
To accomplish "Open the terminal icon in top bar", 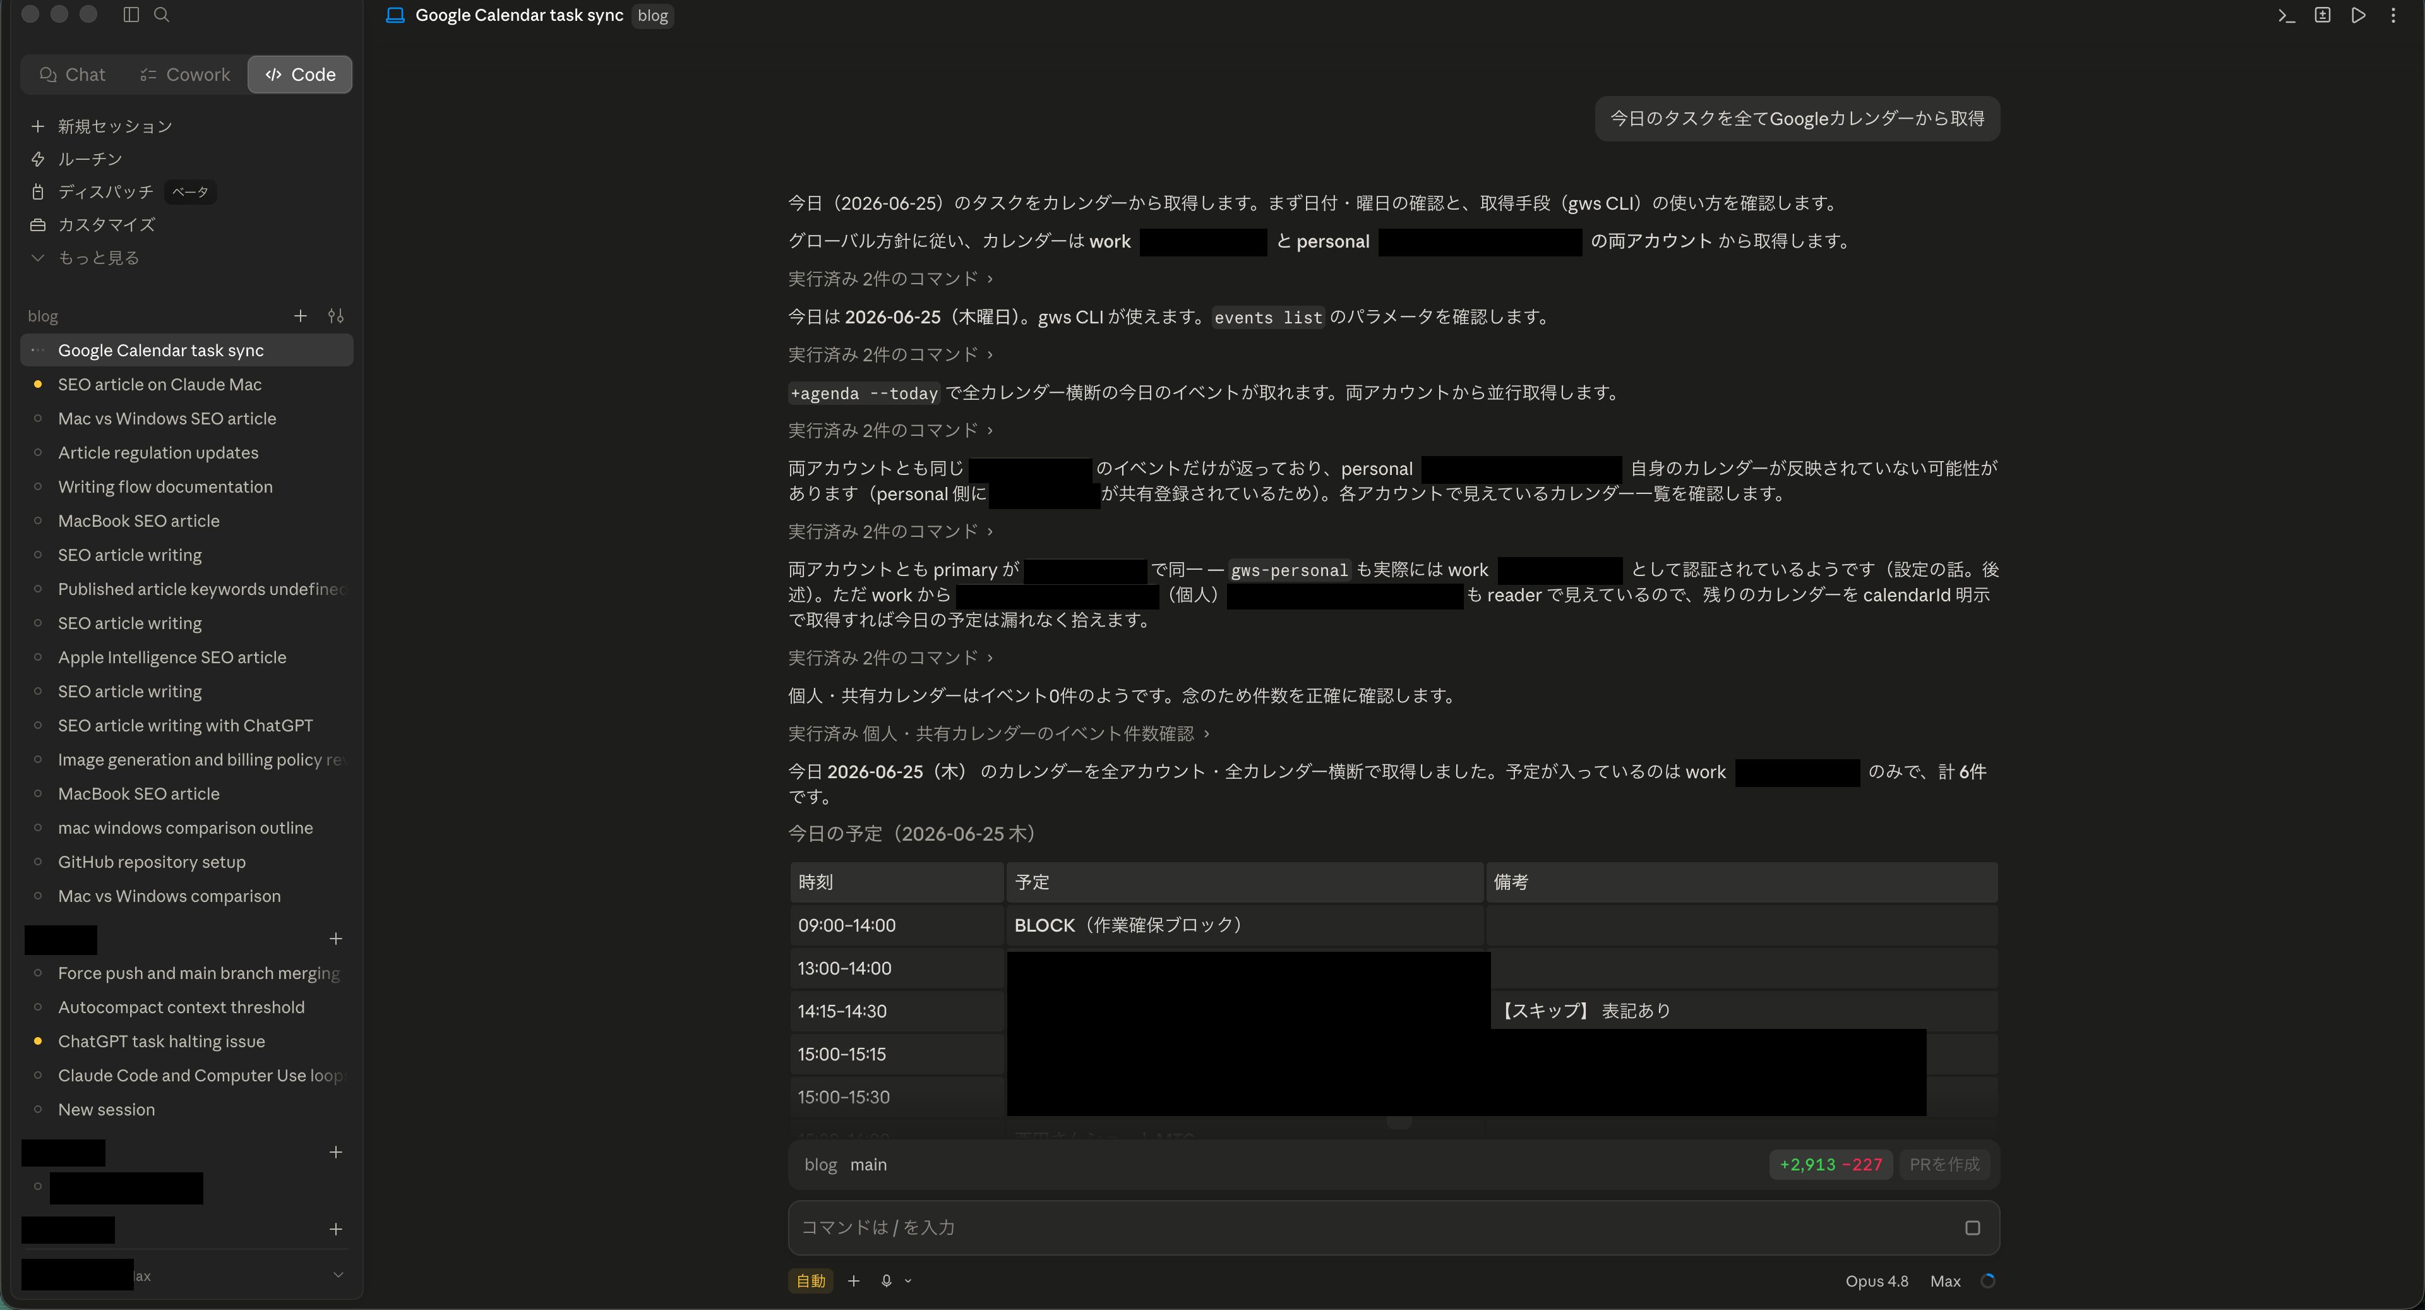I will tap(2285, 15).
